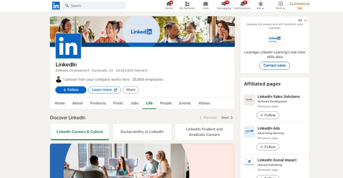Click the Next carousel arrow
Viewport: 343px width, 178px height.
[x=227, y=118]
